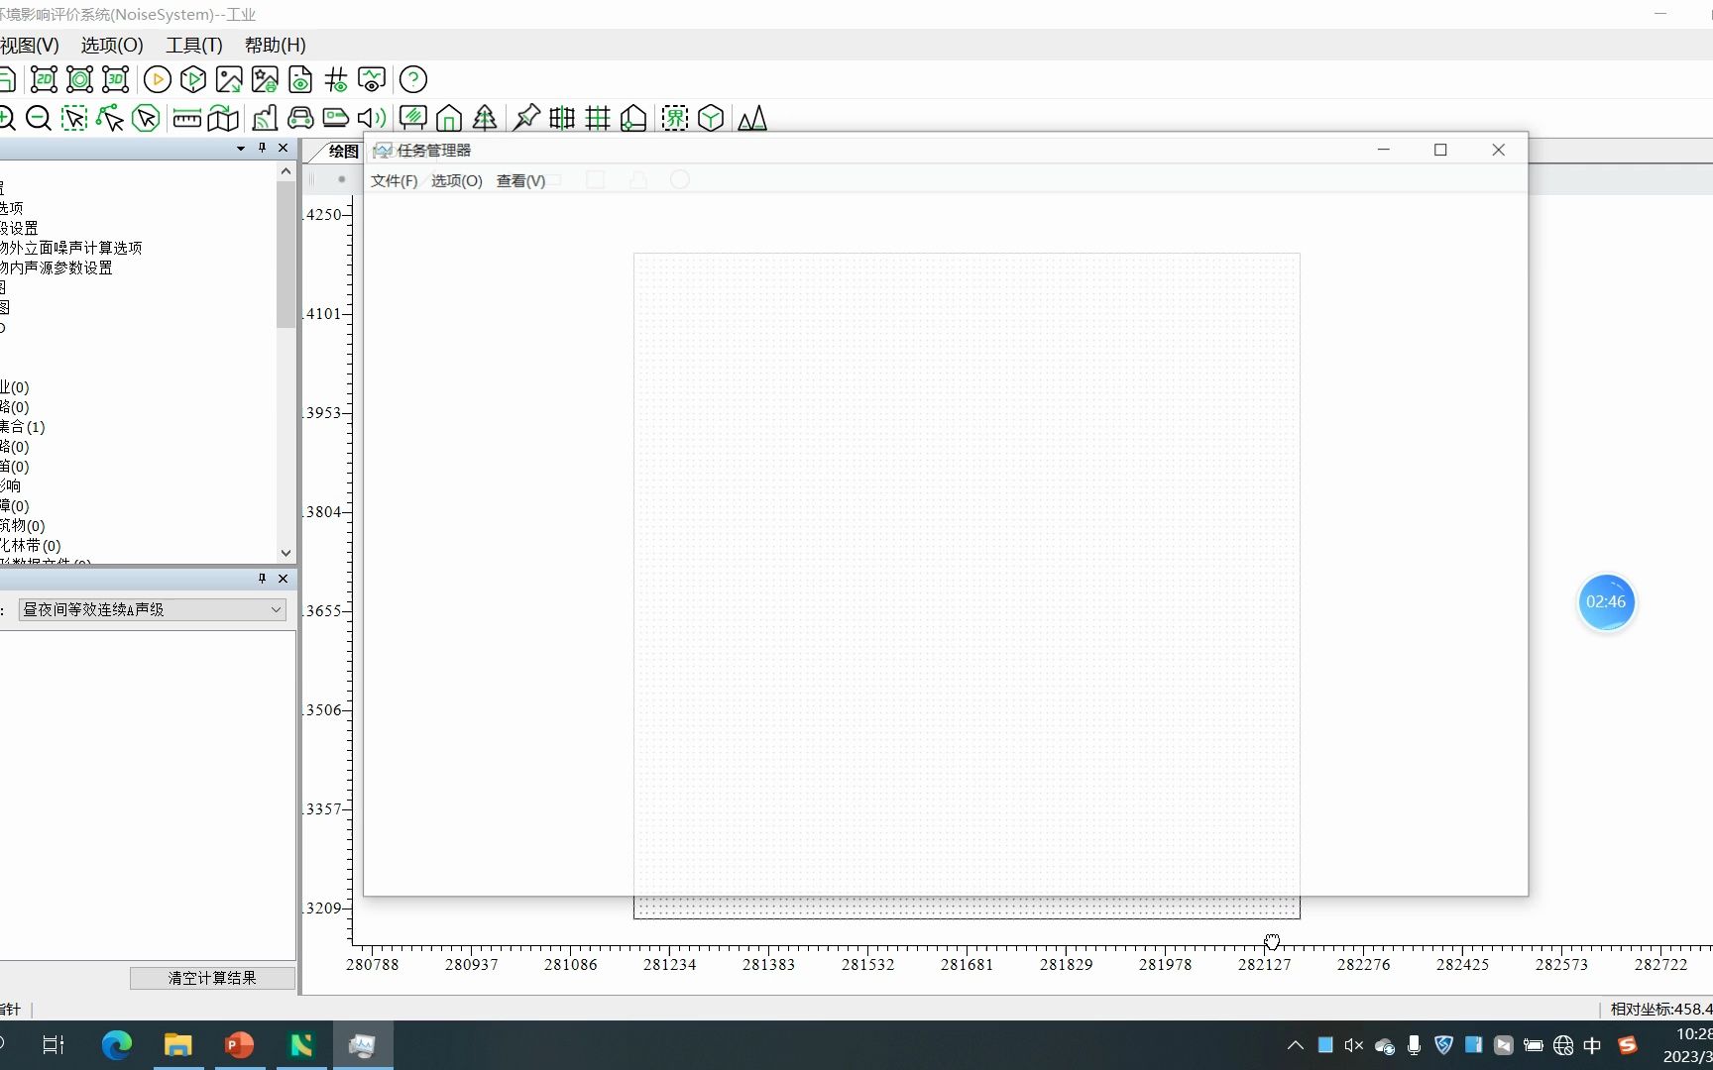Select the circular contour view icon
This screenshot has height=1070, width=1713.
[79, 79]
